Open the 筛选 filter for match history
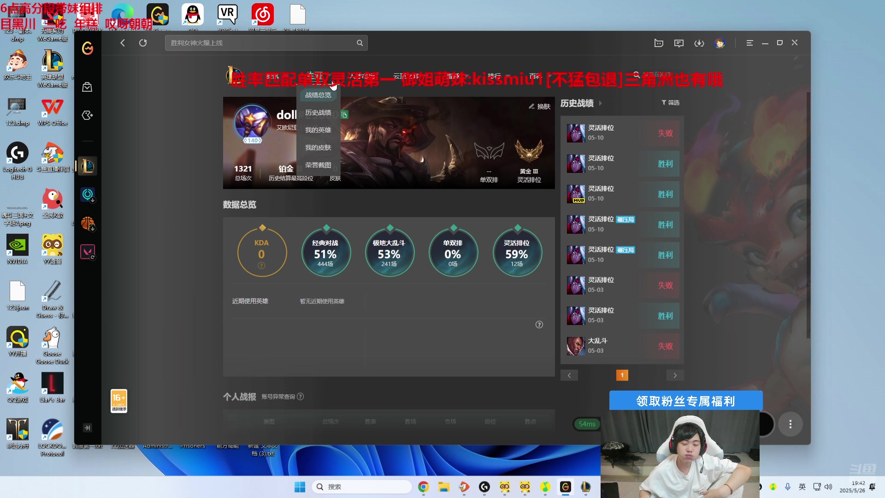The width and height of the screenshot is (885, 498). 670,102
